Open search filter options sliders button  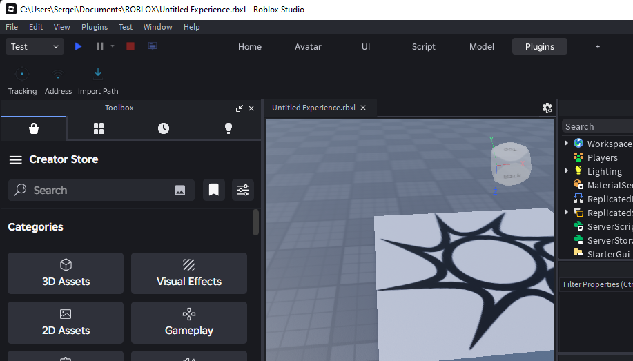click(x=242, y=190)
